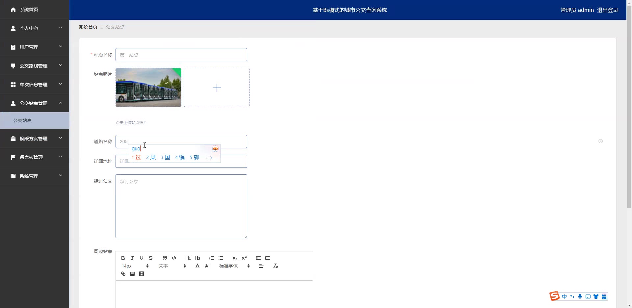Select the 公交站点 submenu item

coord(22,120)
